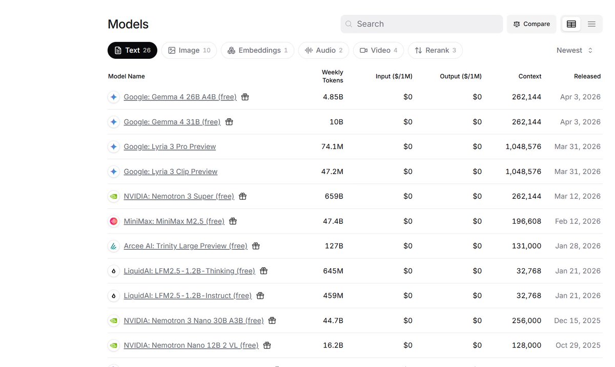
Task: Click the 196,608 context value
Action: [527, 221]
